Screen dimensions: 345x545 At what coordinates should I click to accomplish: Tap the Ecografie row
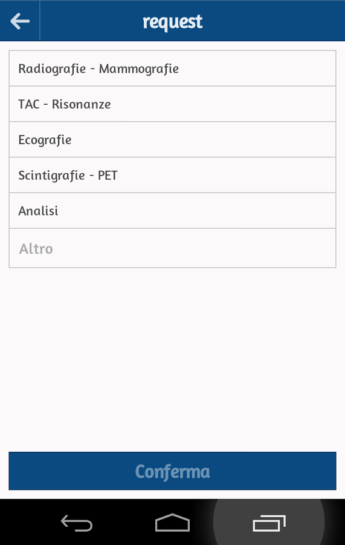[172, 139]
